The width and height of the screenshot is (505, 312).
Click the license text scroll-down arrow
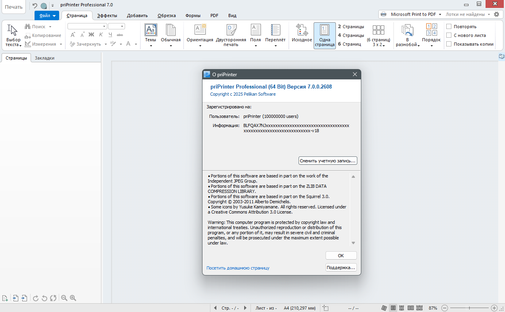[x=353, y=243]
